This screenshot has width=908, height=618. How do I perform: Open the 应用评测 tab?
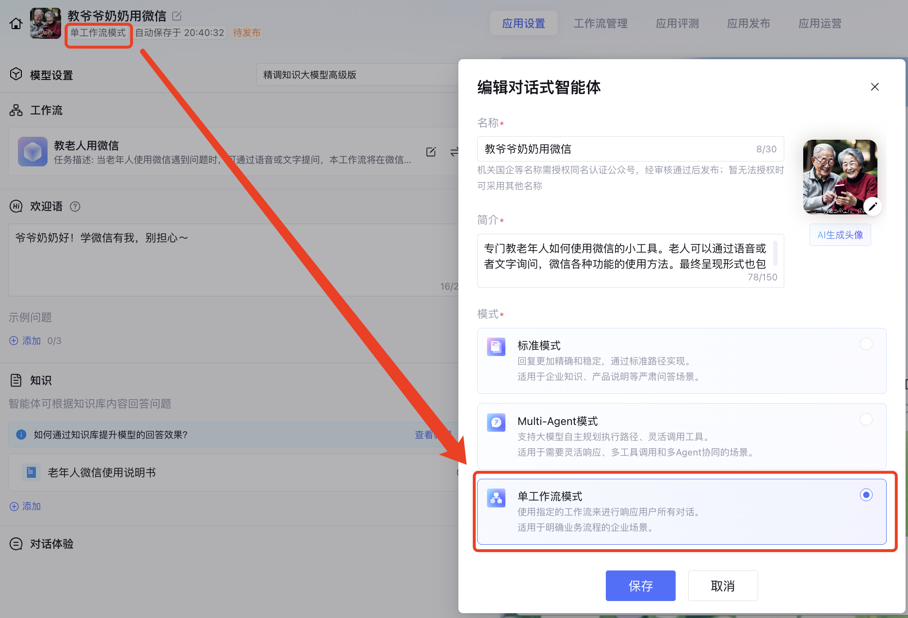[x=677, y=23]
